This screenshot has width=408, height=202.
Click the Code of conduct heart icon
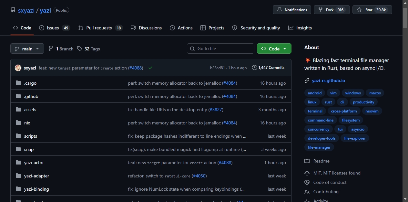point(307,182)
